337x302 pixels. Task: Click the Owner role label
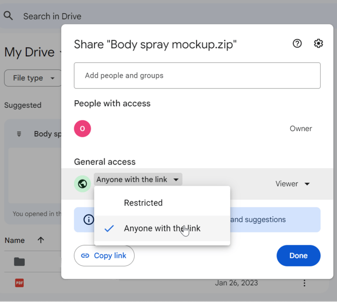click(301, 129)
